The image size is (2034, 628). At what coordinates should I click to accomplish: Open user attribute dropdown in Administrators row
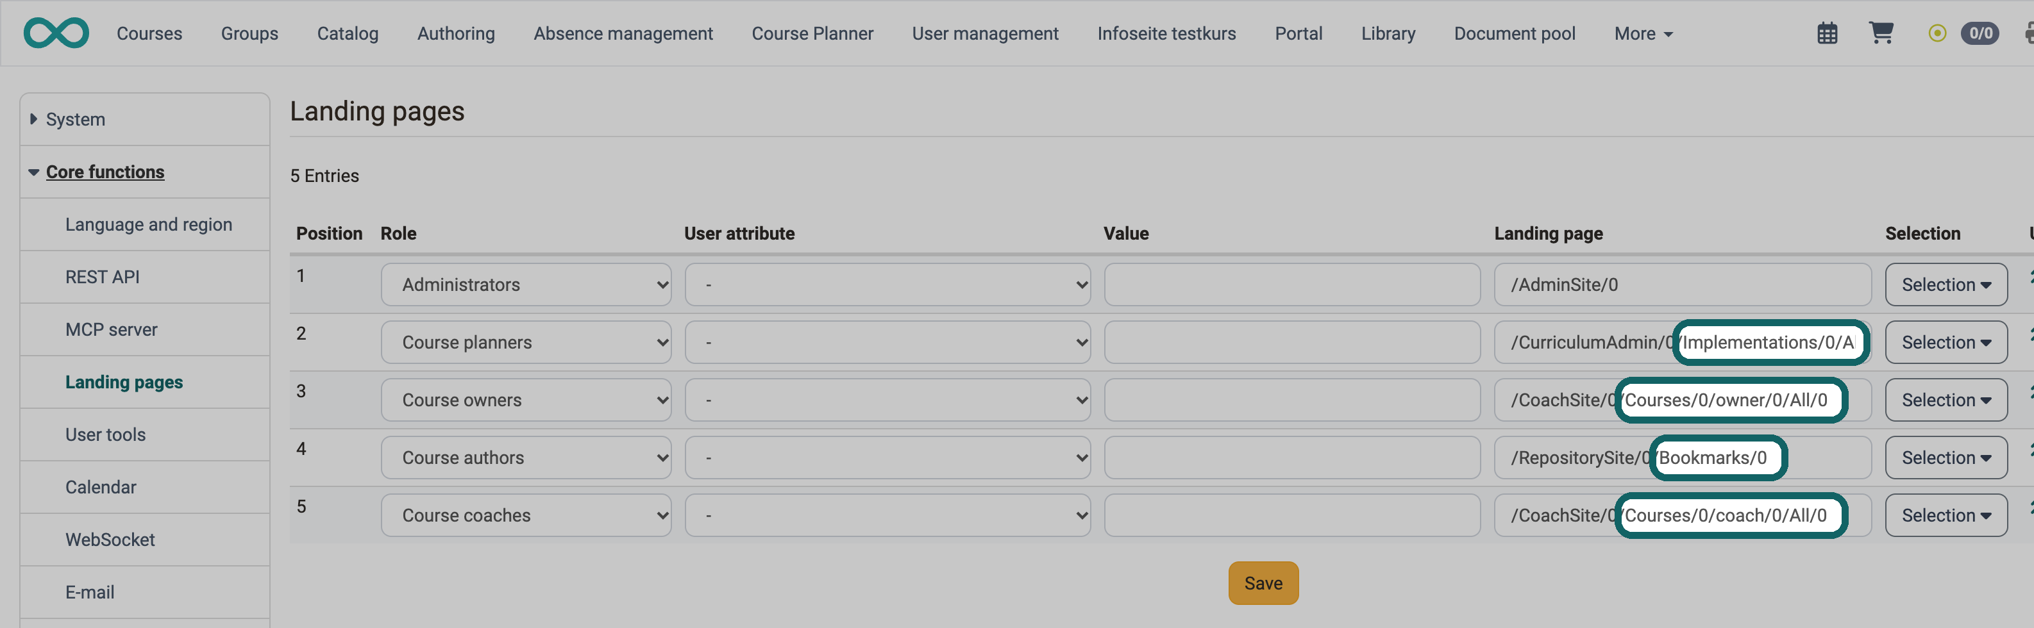tap(887, 285)
